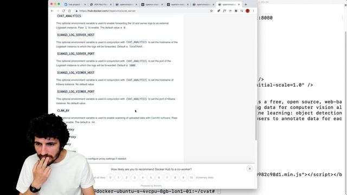This screenshot has height=195, width=347.
Task: Click the 'f?' extension icon in the toolbar
Action: click(224, 11)
